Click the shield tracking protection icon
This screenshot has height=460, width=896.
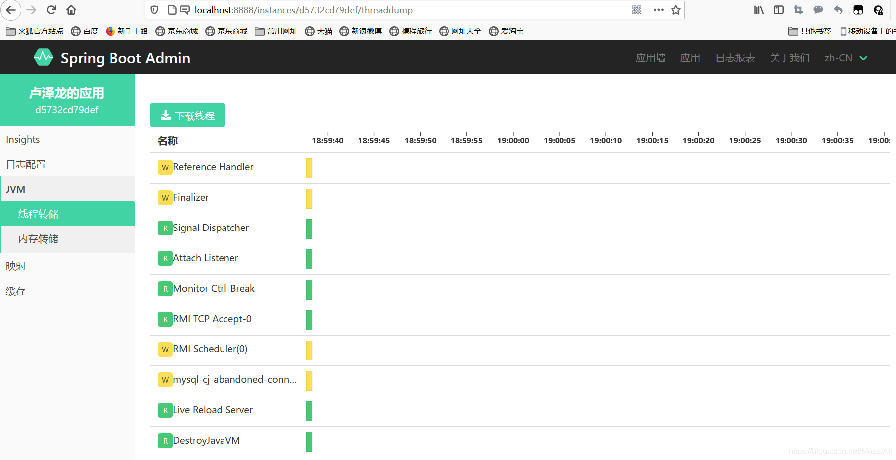(154, 10)
